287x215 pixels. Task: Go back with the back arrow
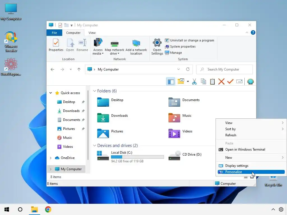(x=52, y=69)
